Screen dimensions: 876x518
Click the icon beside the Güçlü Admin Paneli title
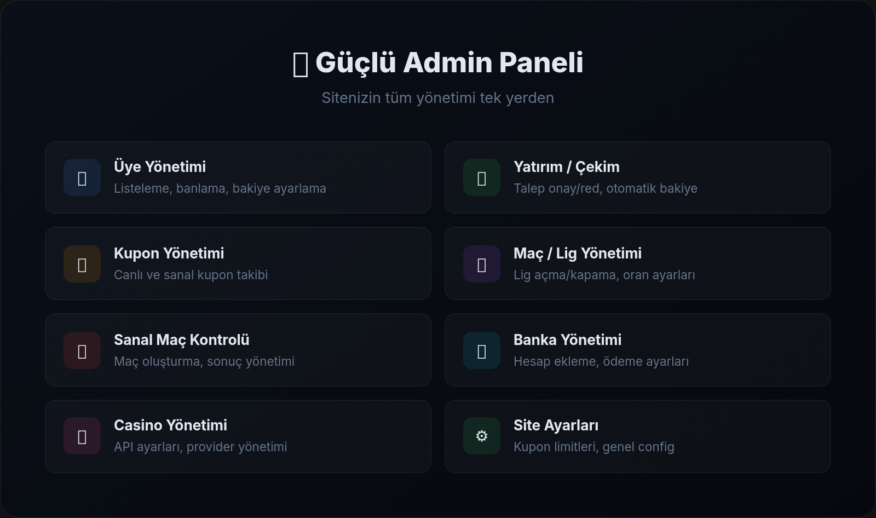click(301, 64)
